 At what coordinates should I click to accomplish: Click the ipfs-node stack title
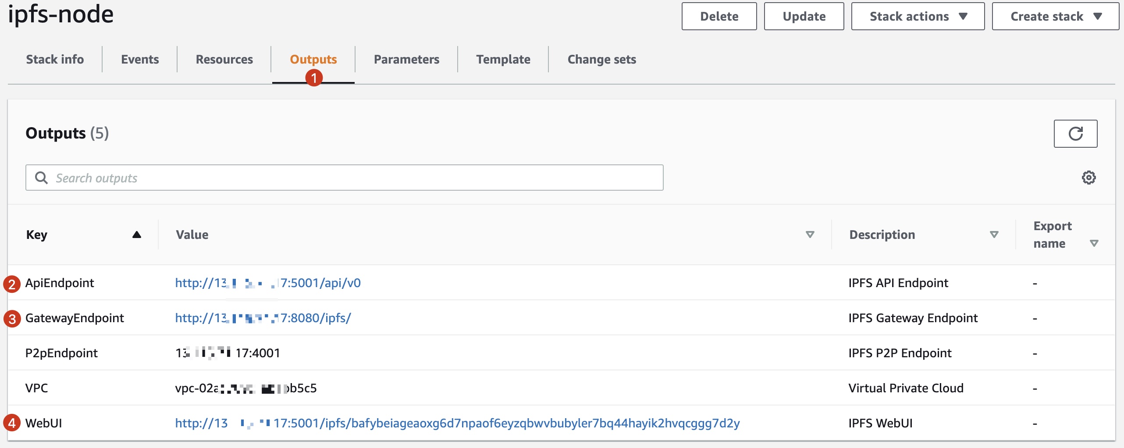point(61,14)
